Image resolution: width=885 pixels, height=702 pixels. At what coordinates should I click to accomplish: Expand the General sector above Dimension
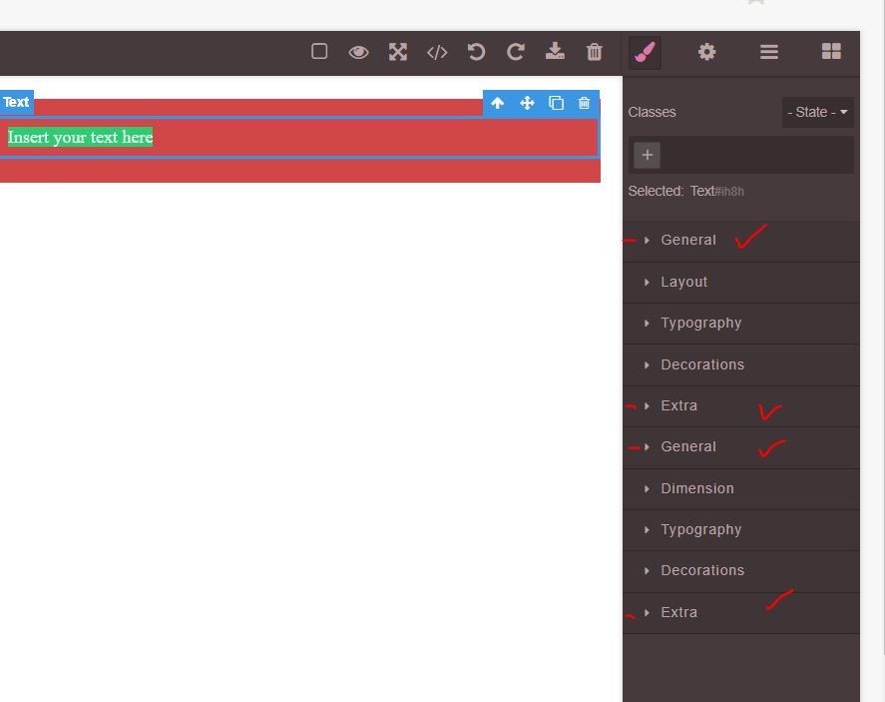tap(741, 447)
